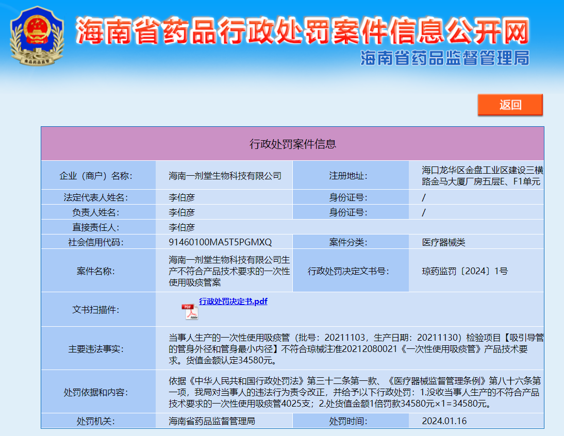Click the 海南省药品监督管理局 subtitle in the header
This screenshot has width=564, height=436.
point(445,58)
